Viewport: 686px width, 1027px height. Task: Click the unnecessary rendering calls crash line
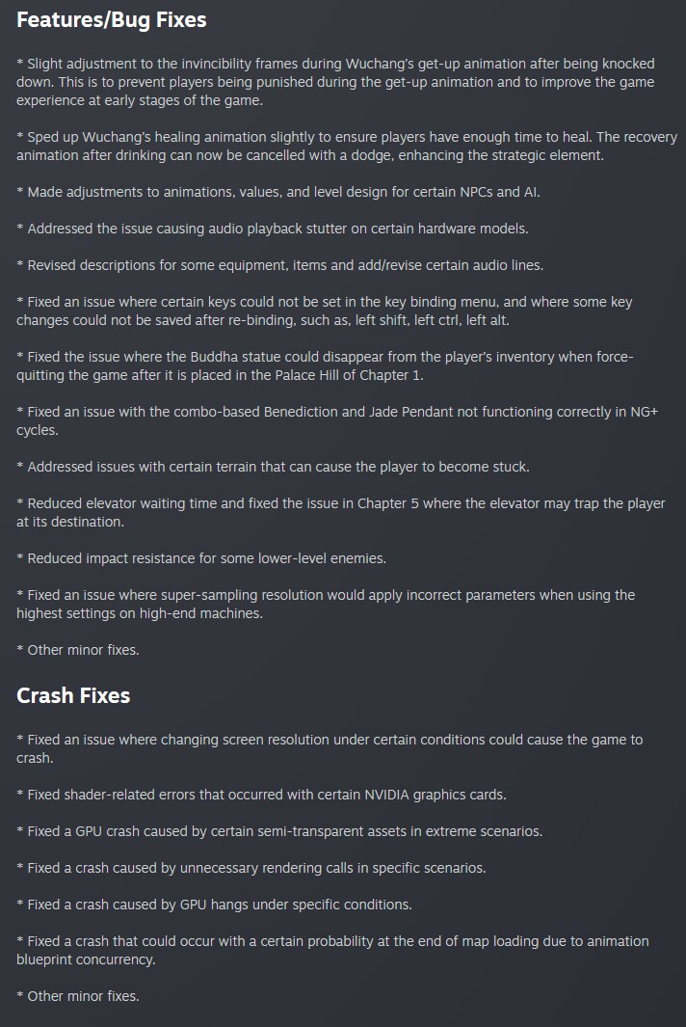coord(251,868)
